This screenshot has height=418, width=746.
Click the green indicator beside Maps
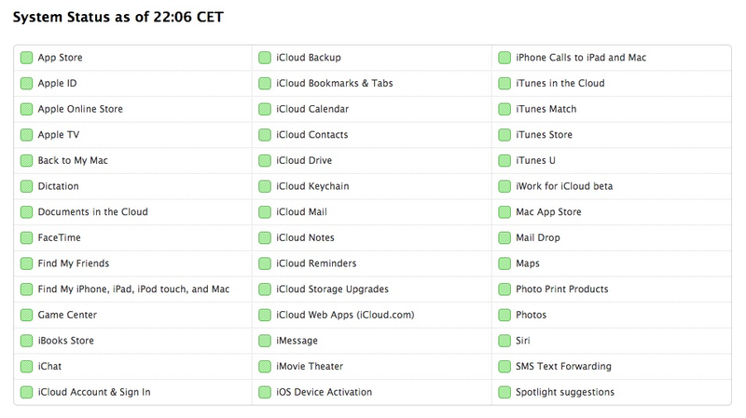pyautogui.click(x=504, y=263)
